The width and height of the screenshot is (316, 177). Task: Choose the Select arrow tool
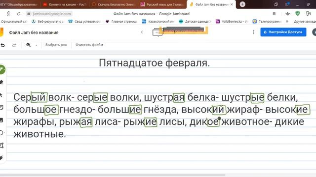[1, 95]
